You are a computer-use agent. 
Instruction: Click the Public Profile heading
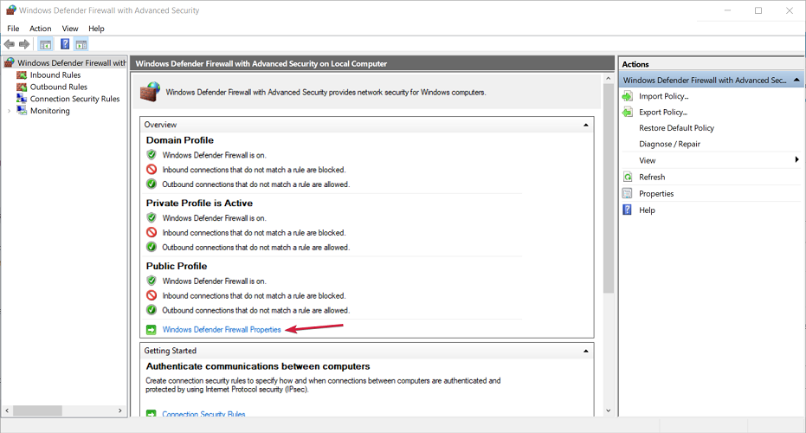[177, 266]
